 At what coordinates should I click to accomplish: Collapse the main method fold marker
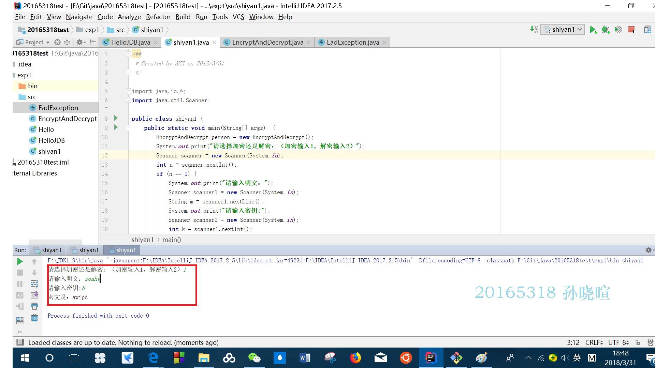coord(128,128)
